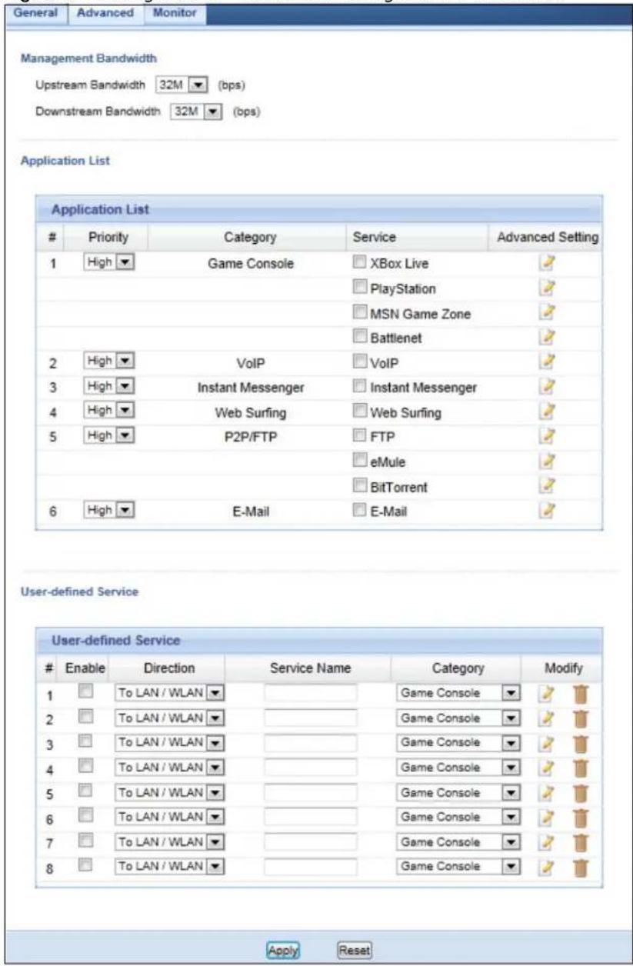Enable the MSN Game Zone checkbox

pos(359,313)
